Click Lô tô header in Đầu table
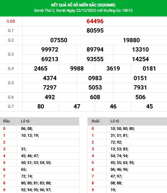 coord(25,121)
